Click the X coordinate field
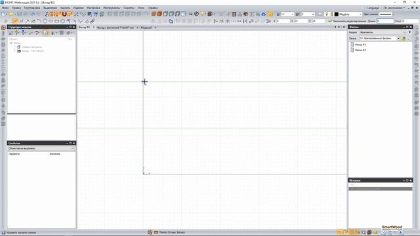 (x=283, y=21)
